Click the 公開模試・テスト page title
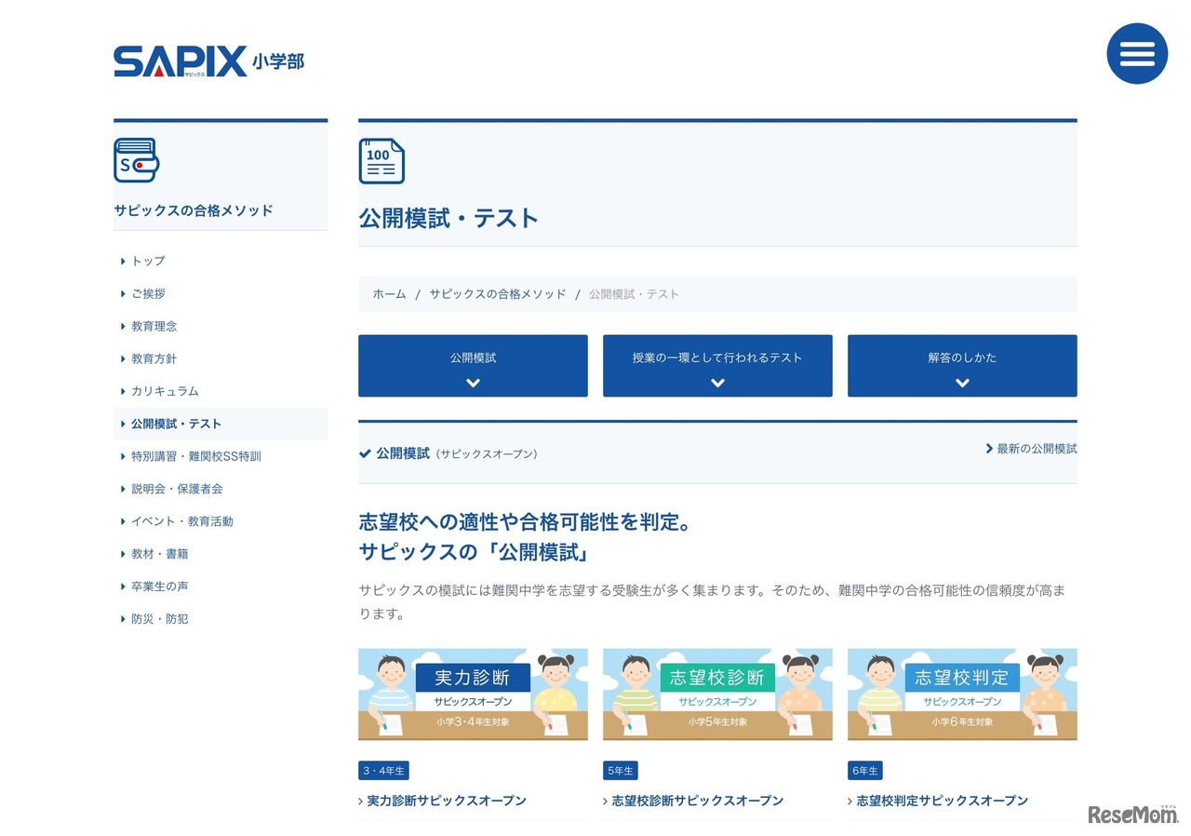1191x836 pixels. [x=449, y=218]
